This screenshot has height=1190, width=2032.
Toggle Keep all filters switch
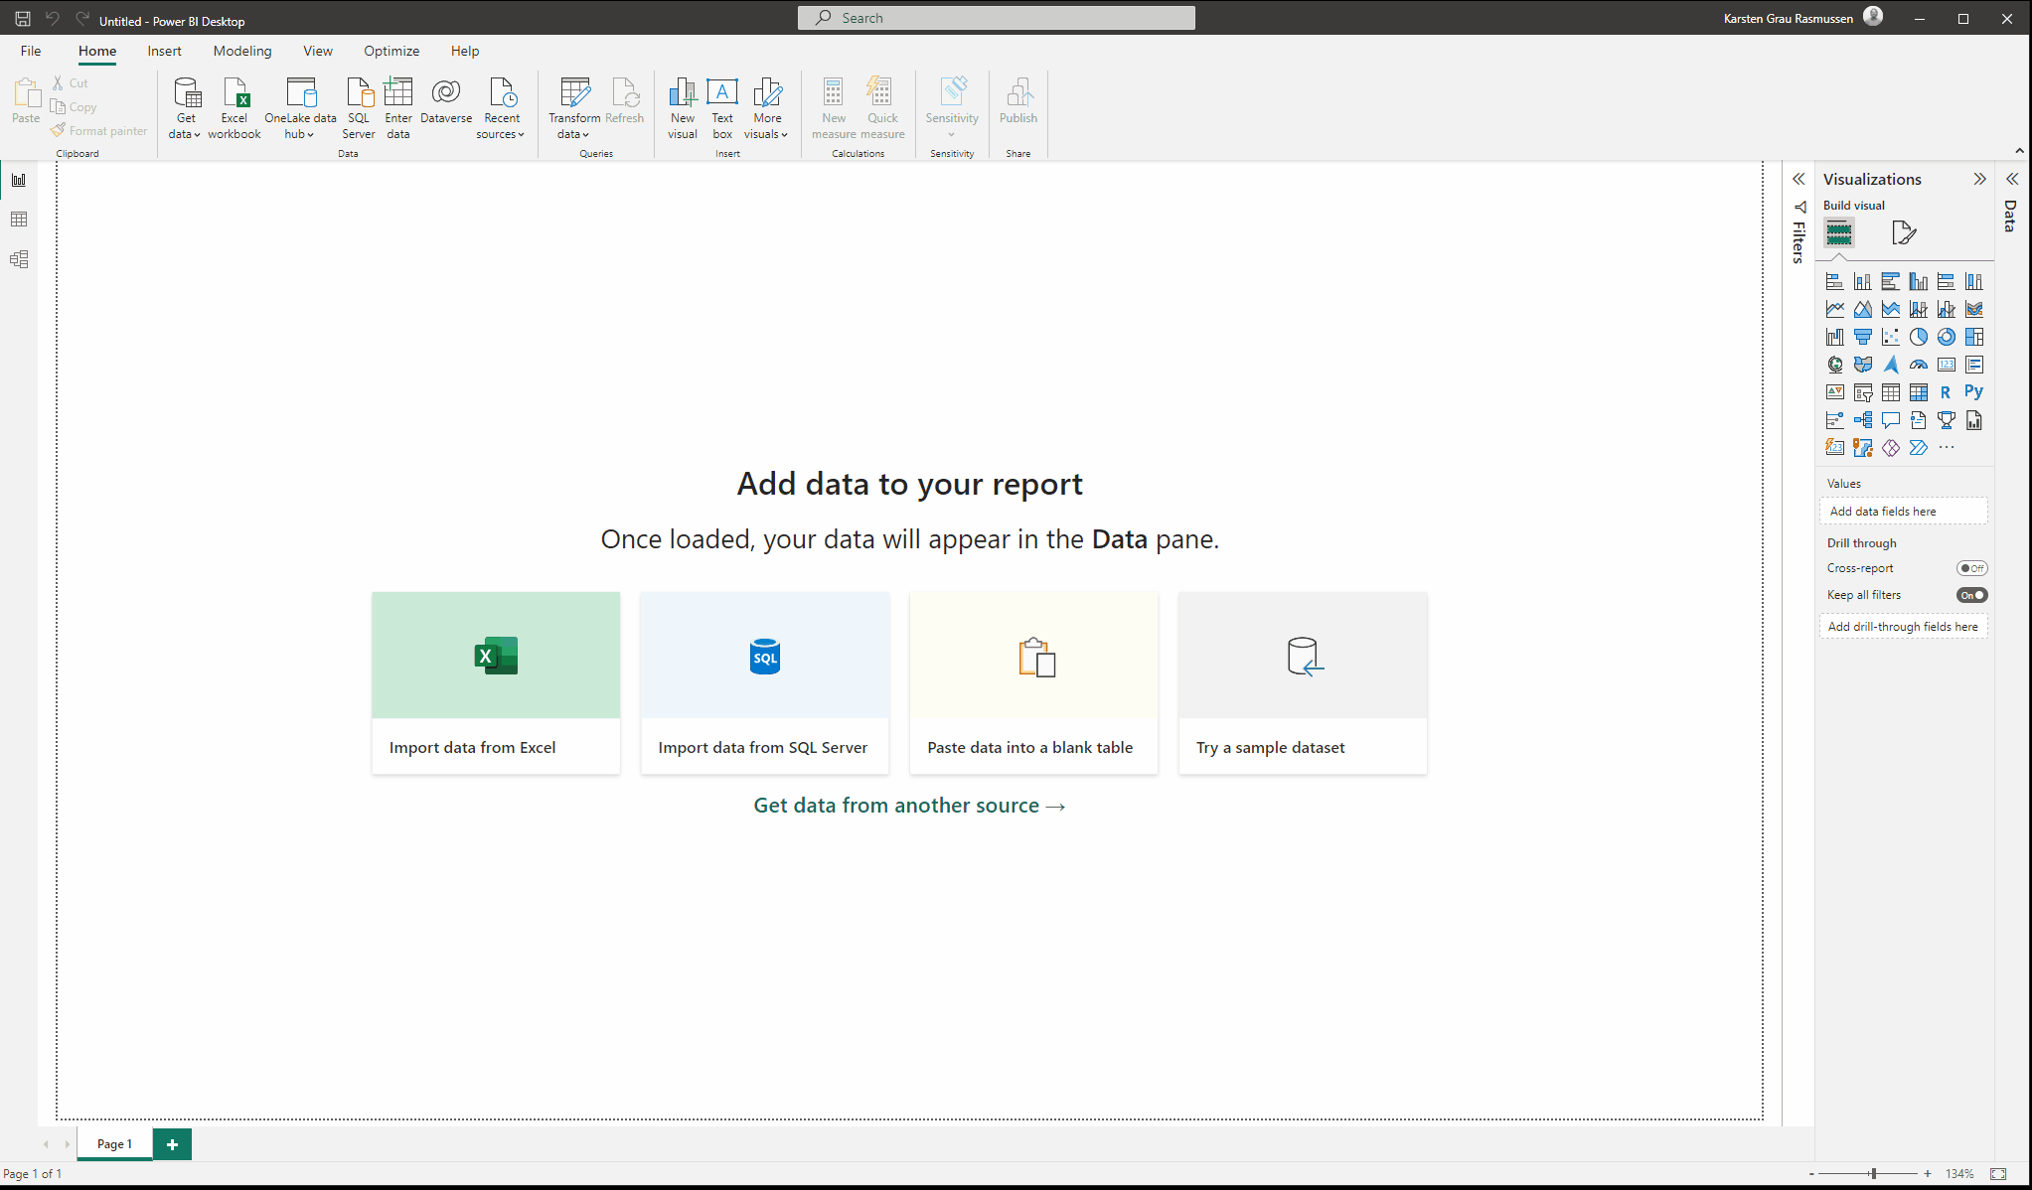(1972, 595)
